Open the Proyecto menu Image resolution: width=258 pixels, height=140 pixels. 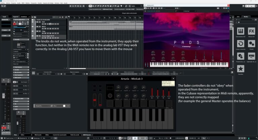point(13,3)
